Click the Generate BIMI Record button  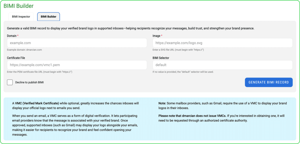(x=269, y=83)
